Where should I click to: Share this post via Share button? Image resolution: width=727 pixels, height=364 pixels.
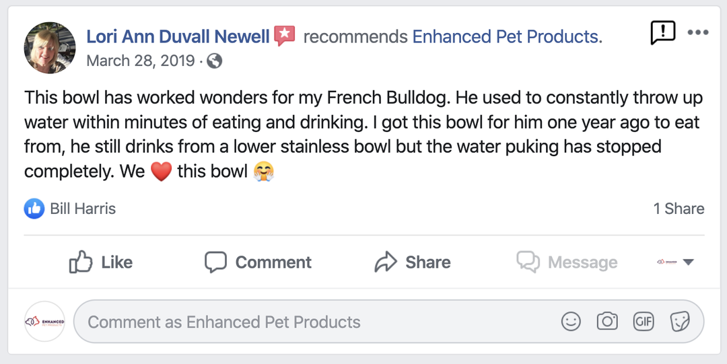(x=413, y=262)
